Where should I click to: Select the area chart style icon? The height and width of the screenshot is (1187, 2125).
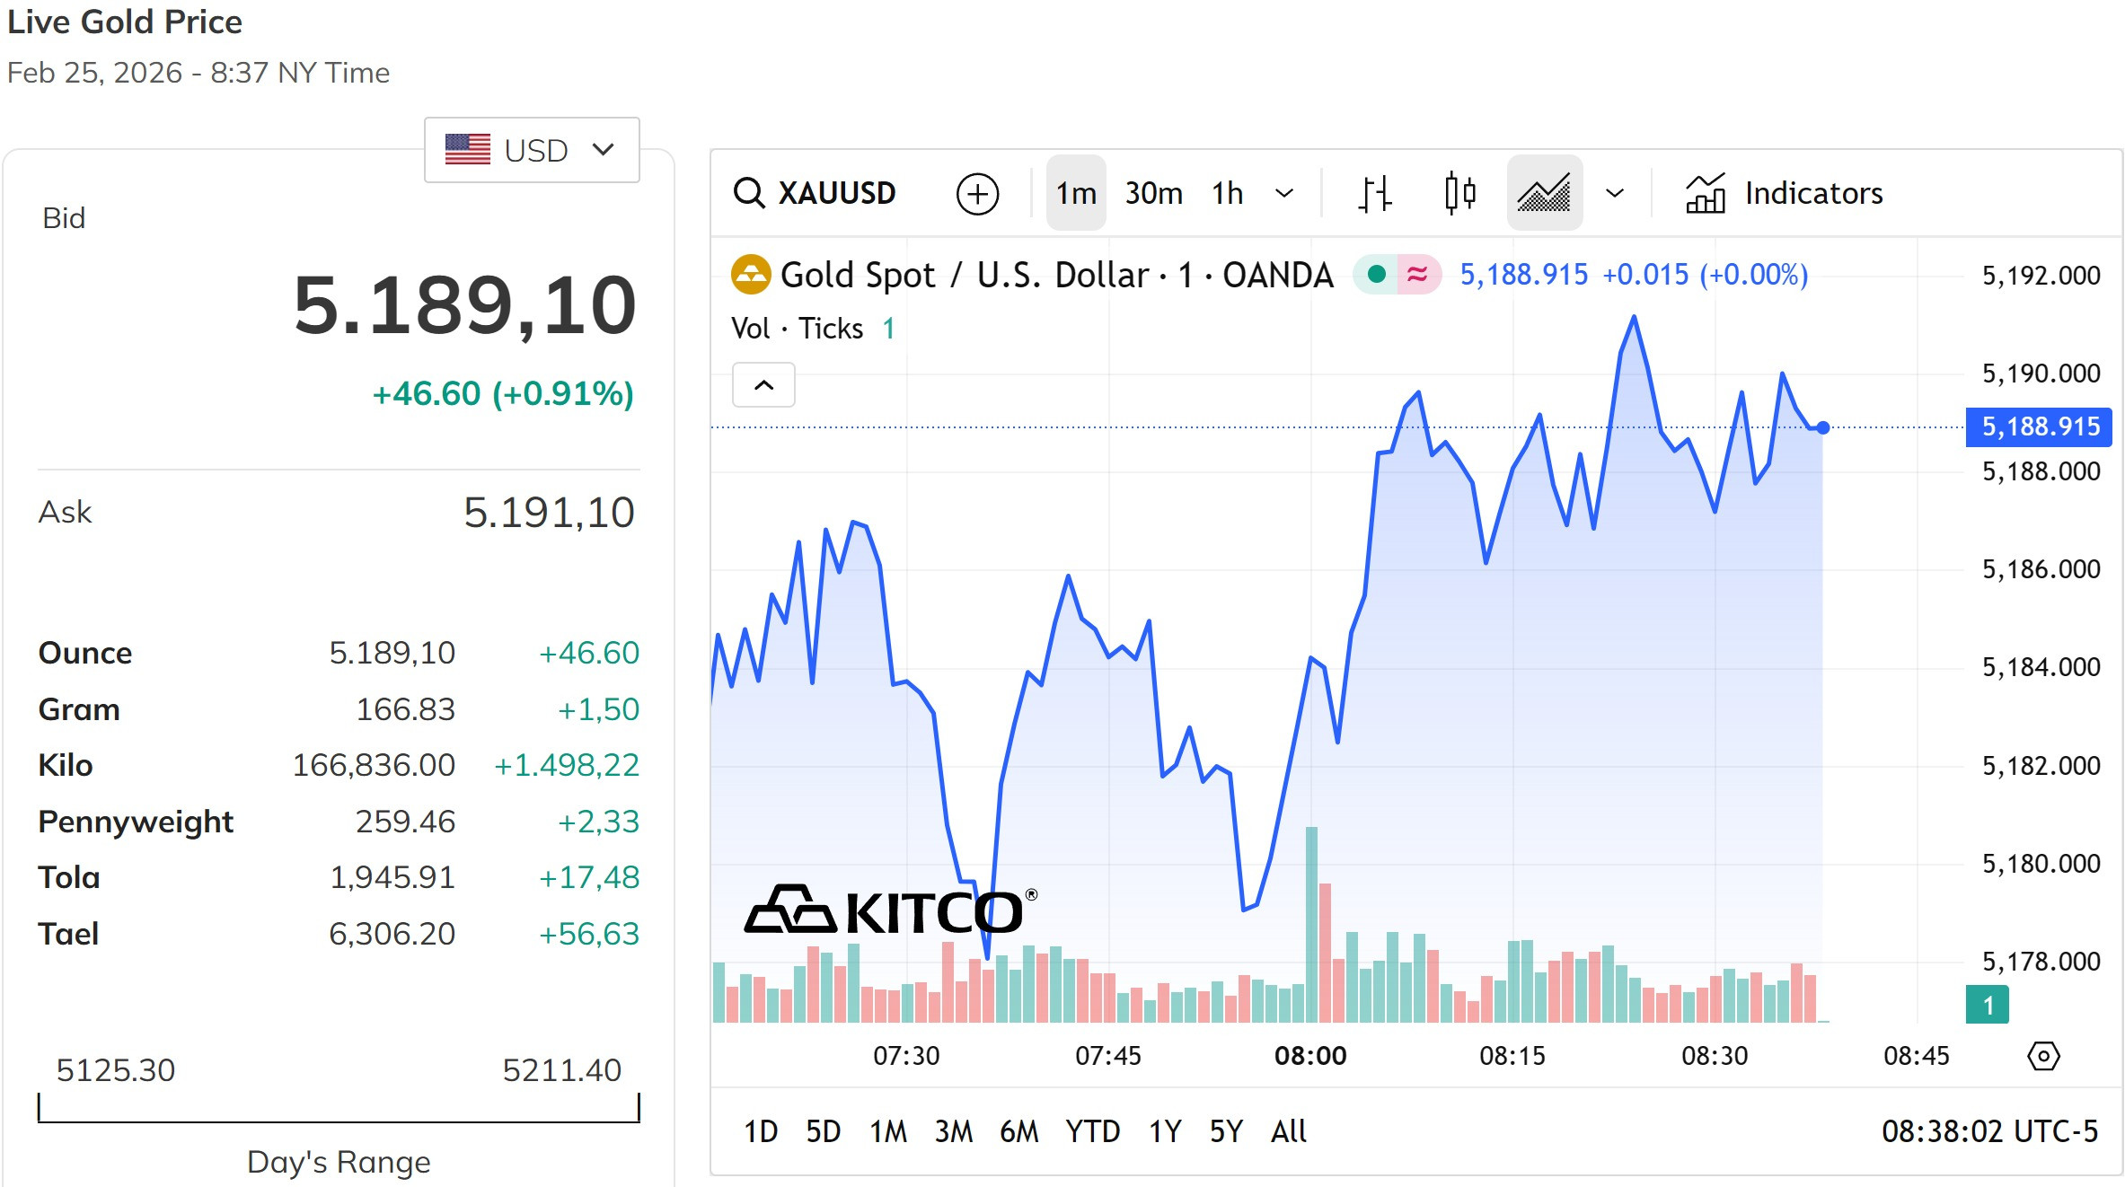coord(1544,194)
